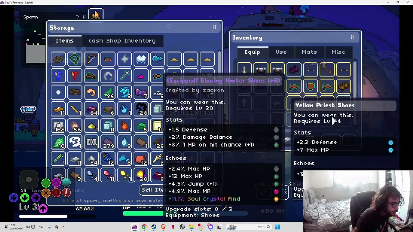413x232 pixels.
Task: Switch to the Cash Shop Inventory tab
Action: (122, 41)
